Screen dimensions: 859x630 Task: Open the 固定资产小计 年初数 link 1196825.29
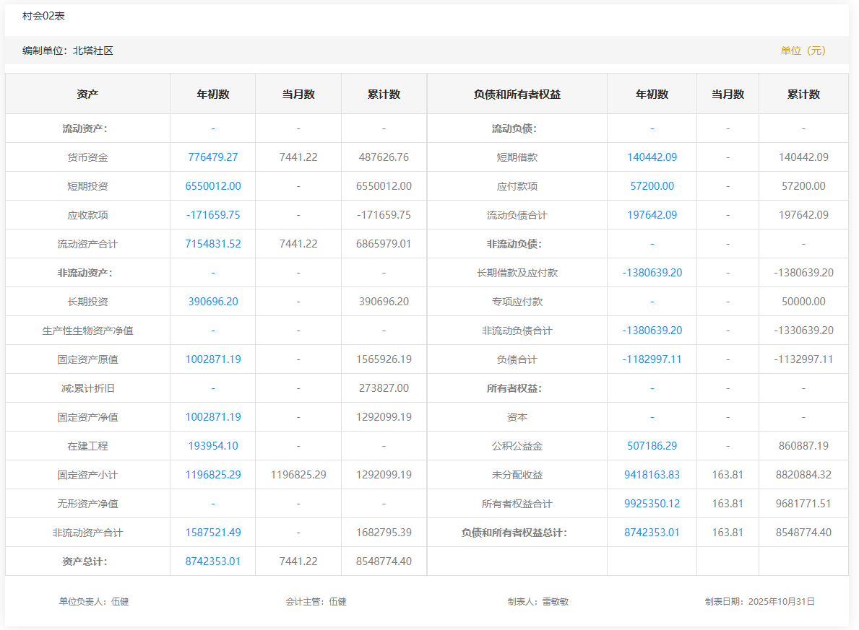[x=212, y=475]
